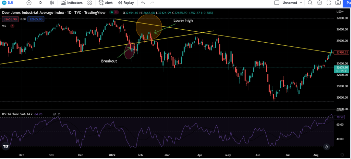Open chart settings gear
Screen dimensions: 351x159
319,3
